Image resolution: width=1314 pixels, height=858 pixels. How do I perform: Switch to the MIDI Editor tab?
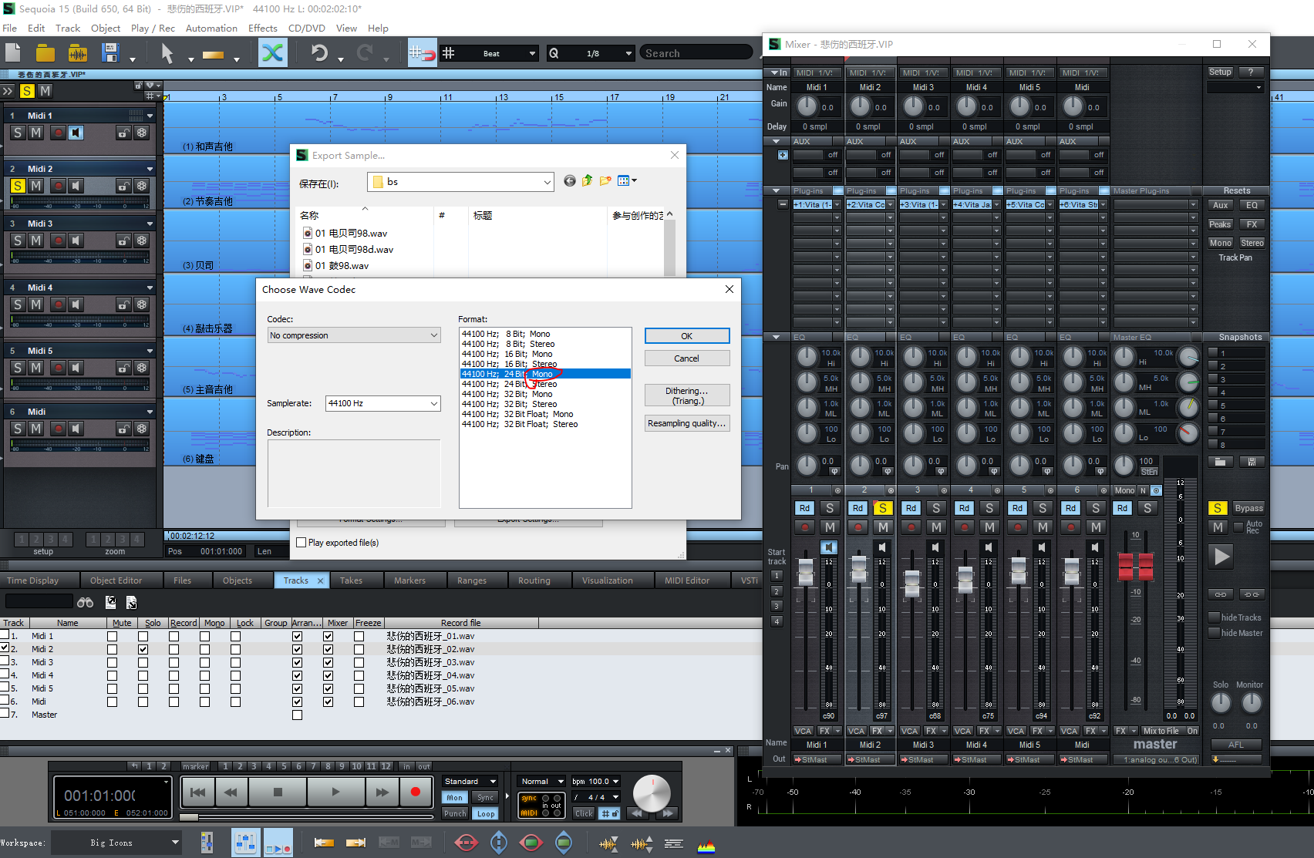(686, 580)
